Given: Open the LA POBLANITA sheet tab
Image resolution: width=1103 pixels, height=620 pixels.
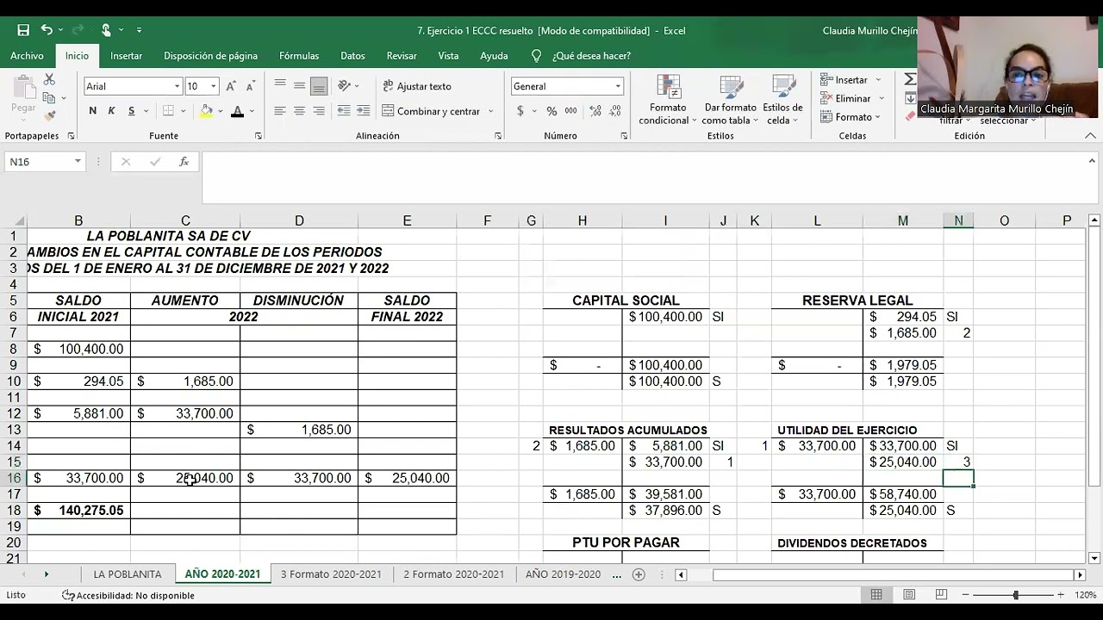Looking at the screenshot, I should tap(128, 574).
